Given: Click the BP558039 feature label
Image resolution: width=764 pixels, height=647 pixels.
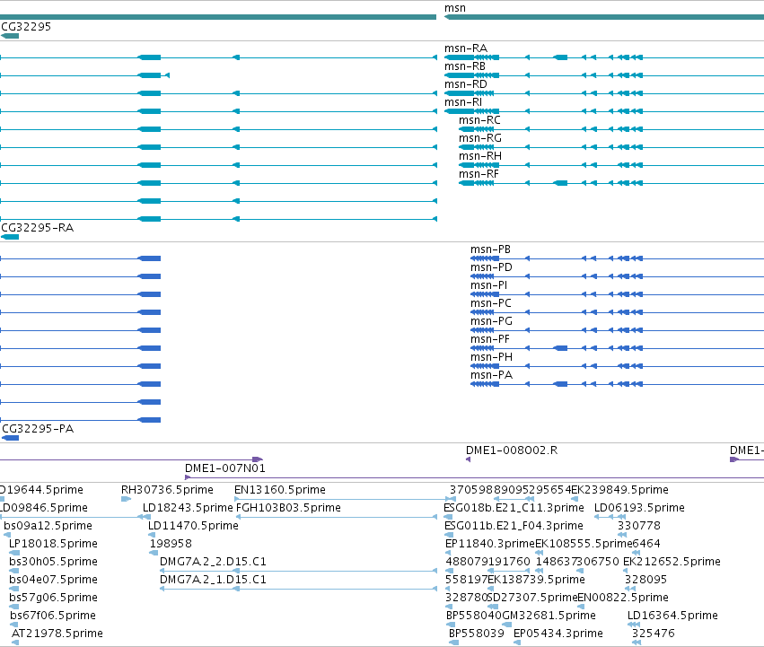Looking at the screenshot, I should tap(476, 634).
